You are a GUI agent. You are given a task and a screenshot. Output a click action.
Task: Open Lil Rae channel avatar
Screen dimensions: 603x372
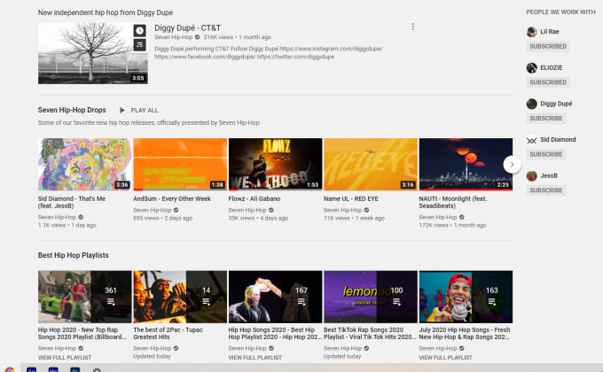[531, 32]
